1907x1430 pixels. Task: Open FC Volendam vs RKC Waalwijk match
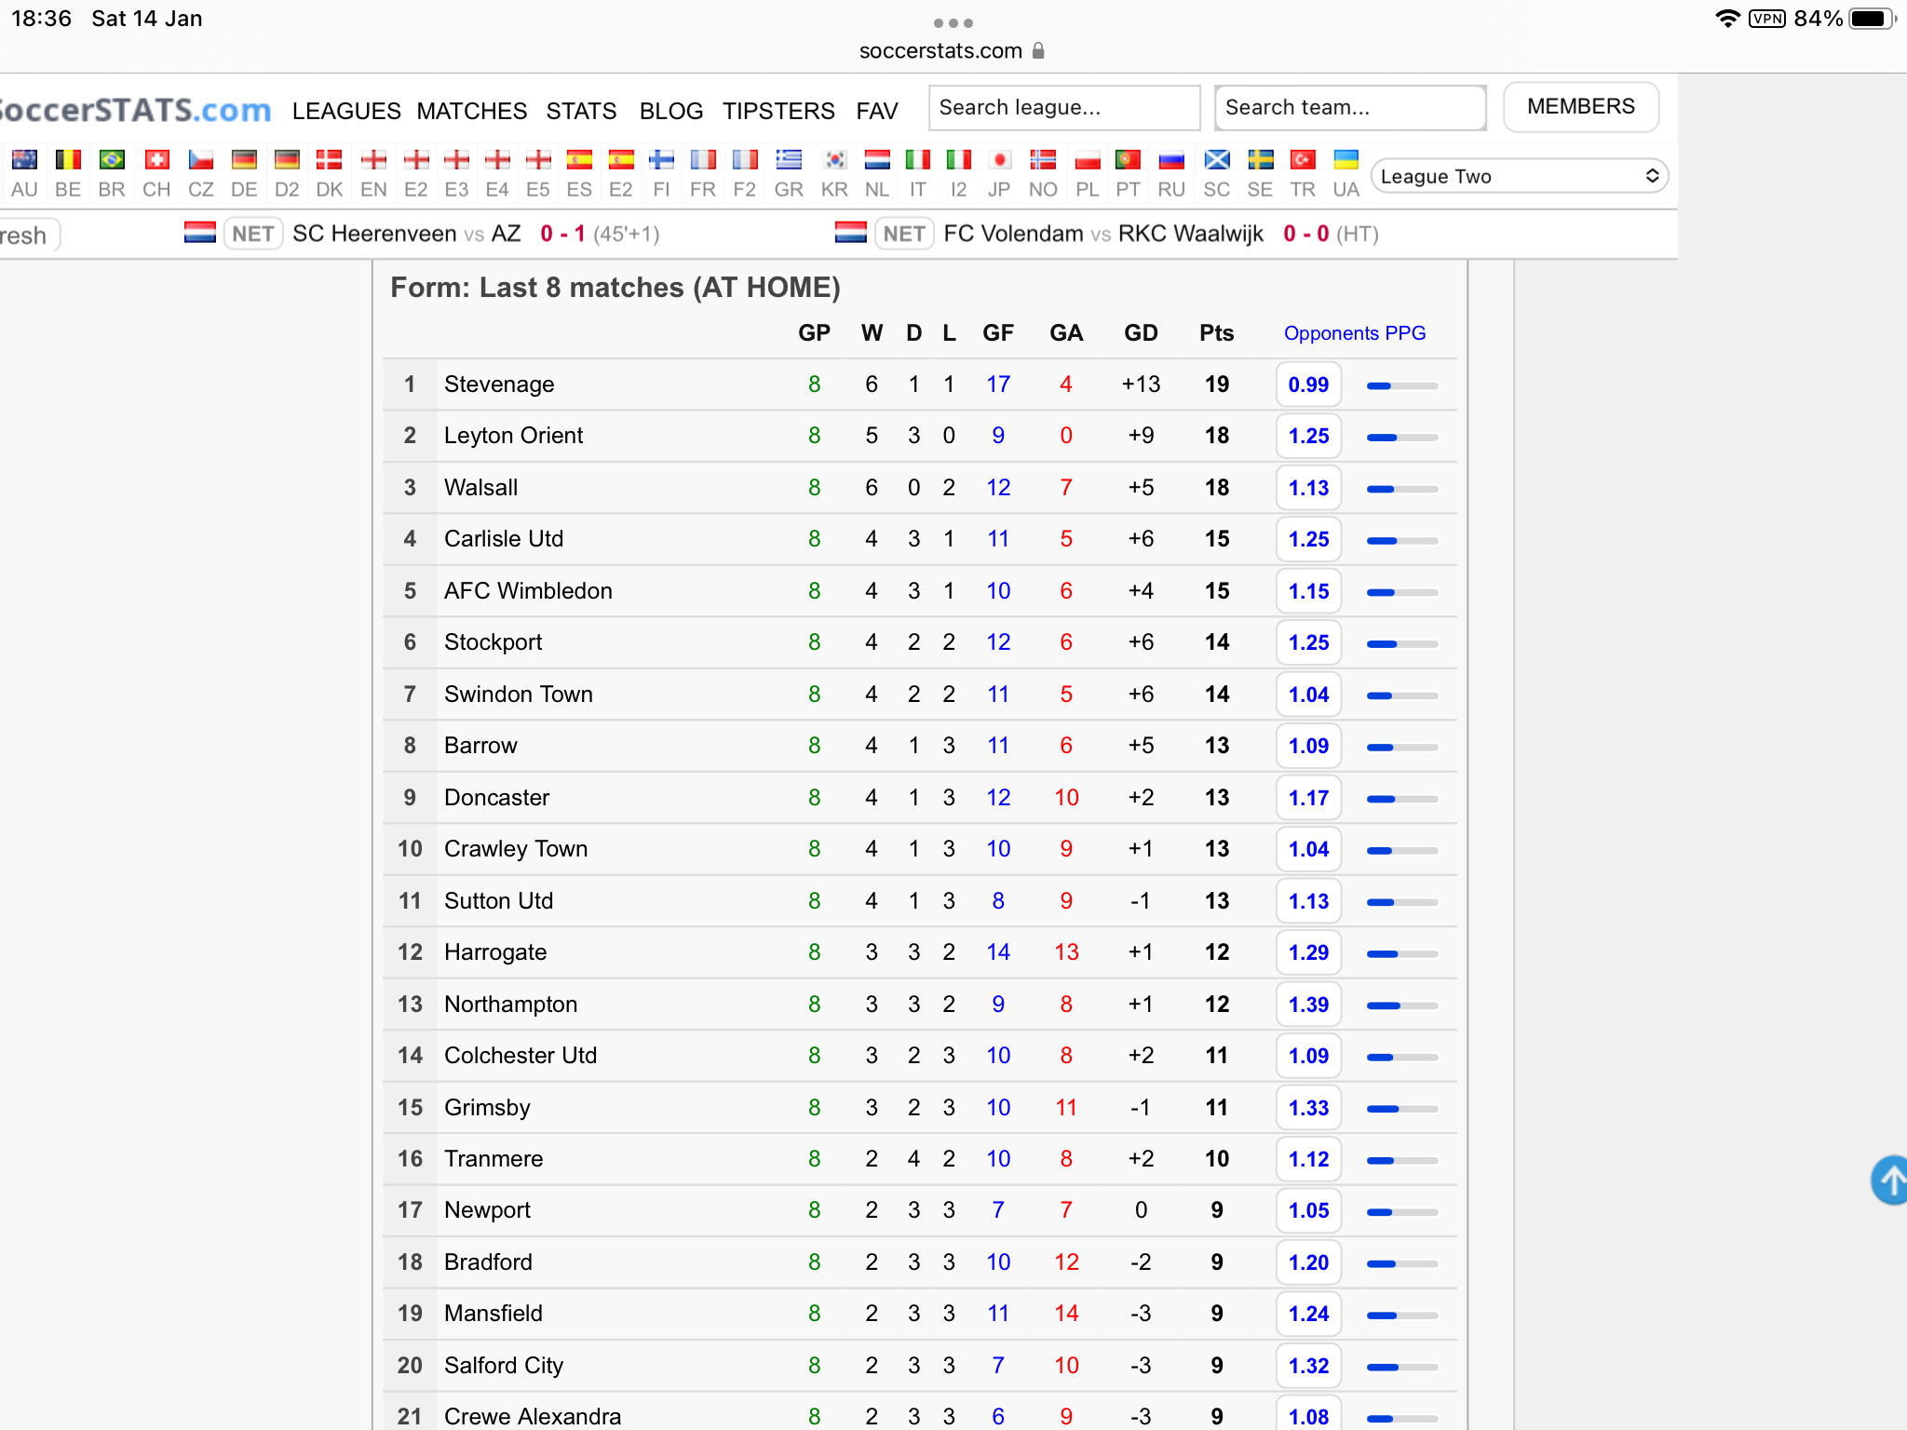tap(1107, 234)
